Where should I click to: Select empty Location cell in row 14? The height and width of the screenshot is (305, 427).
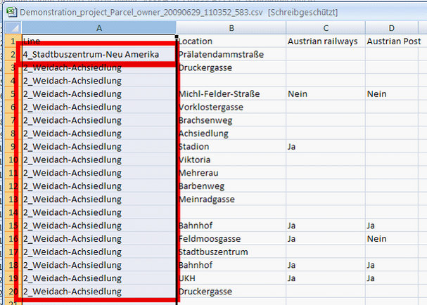[x=231, y=212]
